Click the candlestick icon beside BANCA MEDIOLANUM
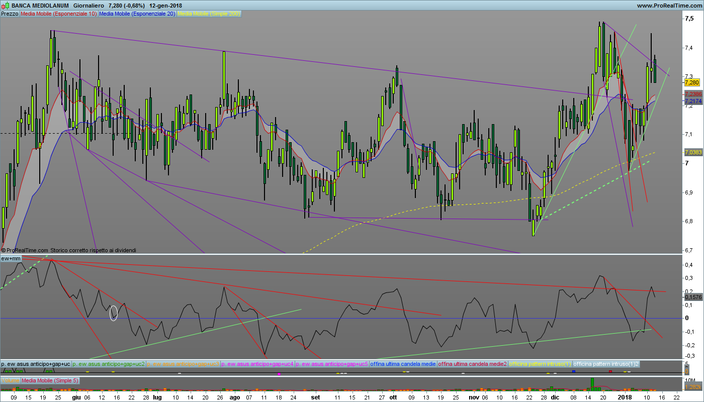704x402 pixels. click(x=5, y=6)
